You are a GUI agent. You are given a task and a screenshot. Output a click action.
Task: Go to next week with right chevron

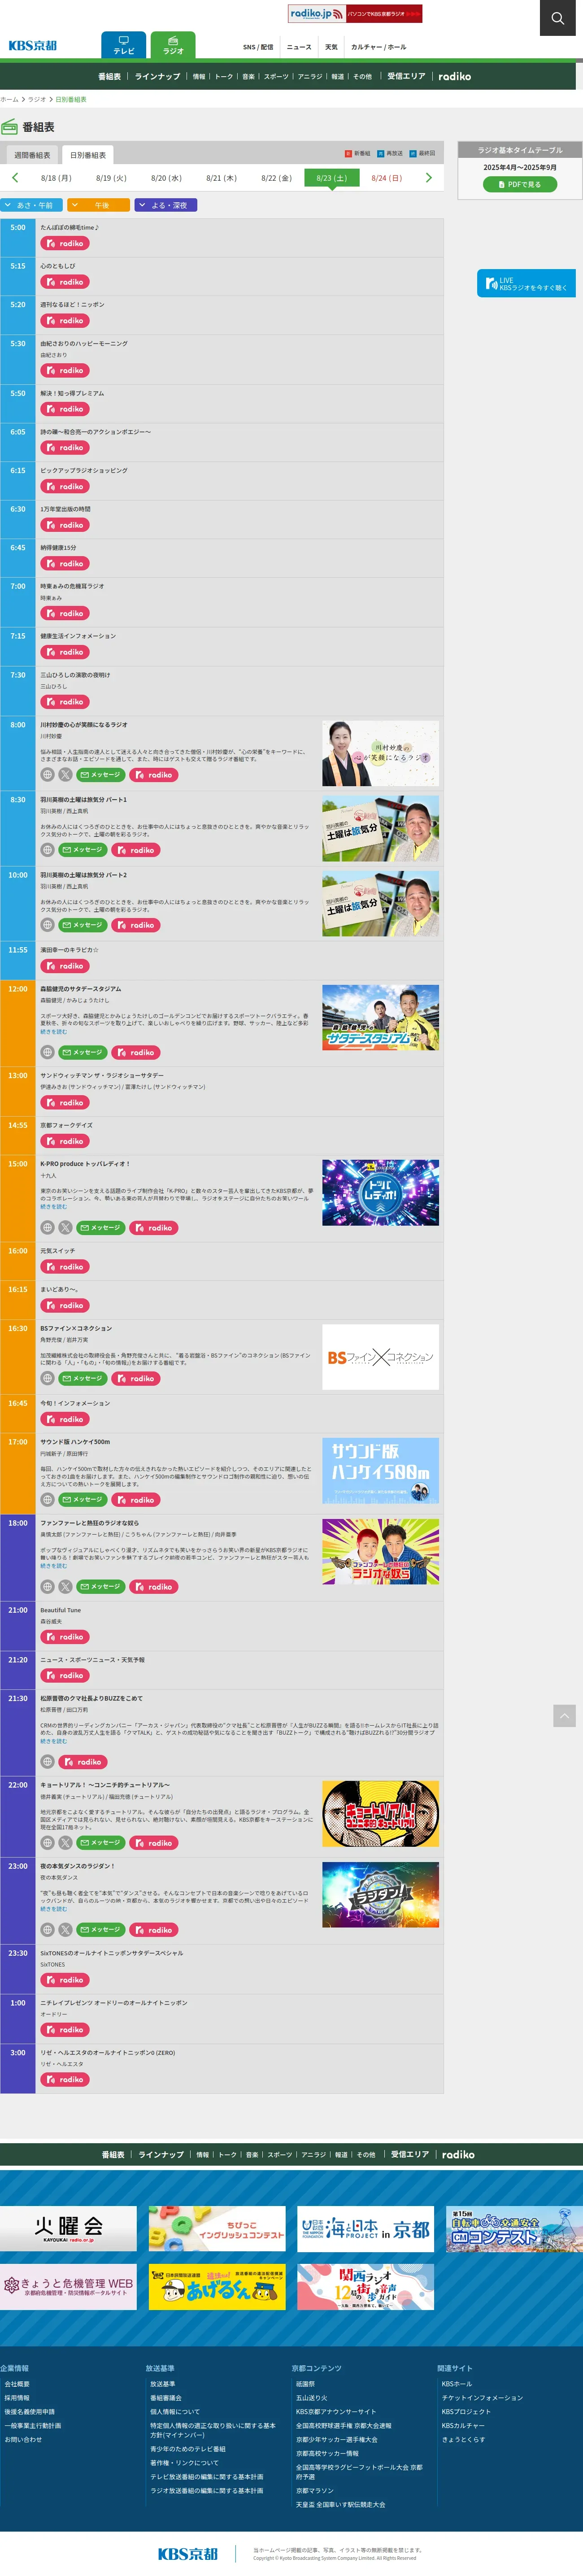click(x=429, y=178)
